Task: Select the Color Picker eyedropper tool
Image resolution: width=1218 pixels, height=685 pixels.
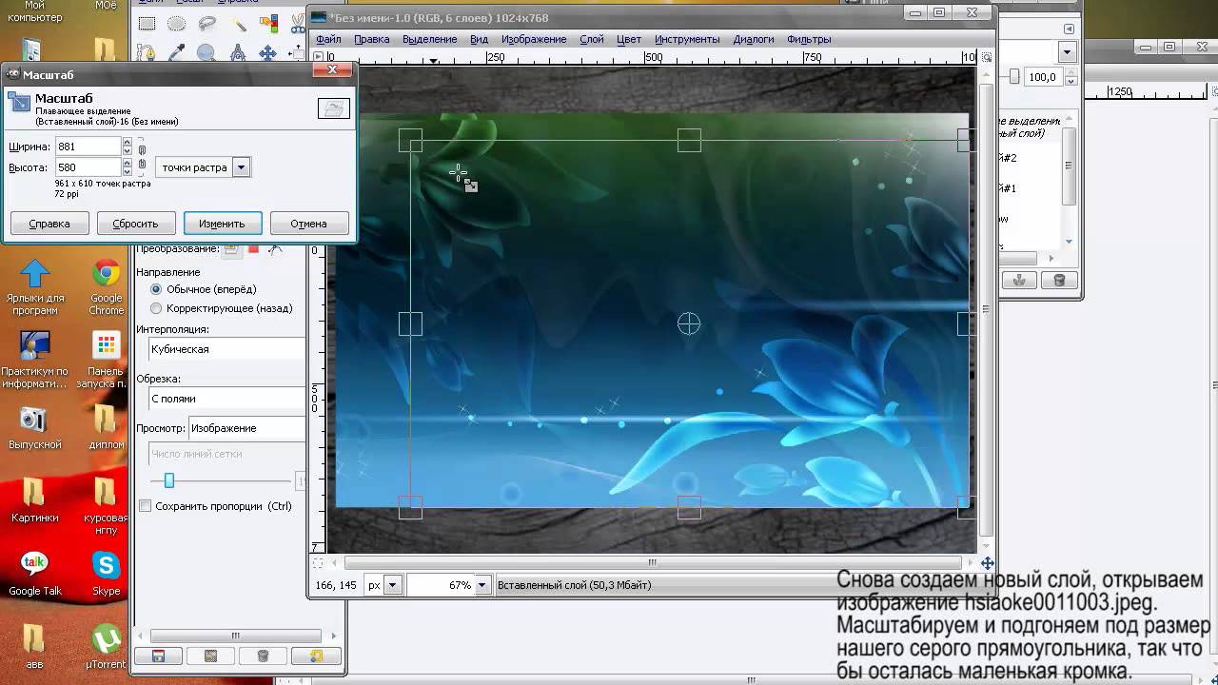Action: (177, 52)
